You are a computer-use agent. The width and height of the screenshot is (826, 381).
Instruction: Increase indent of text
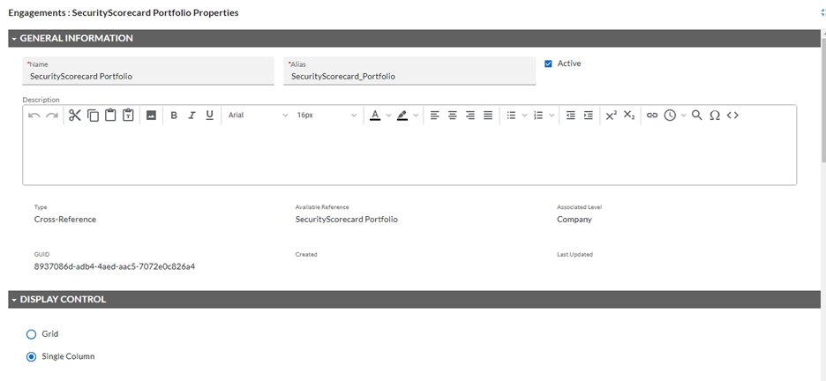[589, 116]
